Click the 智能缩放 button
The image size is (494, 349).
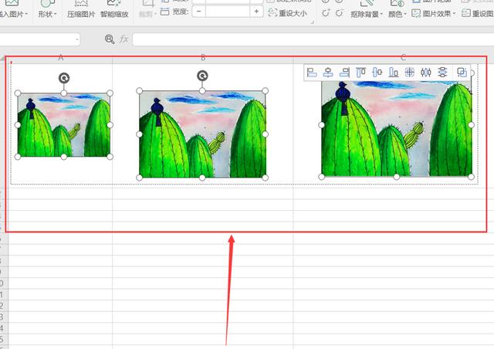point(114,14)
